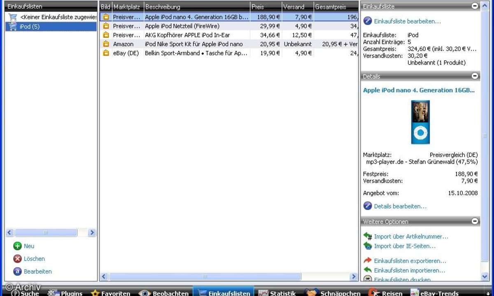Click the iPod (5) shopping cart icon
This screenshot has height=296, width=494.
click(x=13, y=27)
